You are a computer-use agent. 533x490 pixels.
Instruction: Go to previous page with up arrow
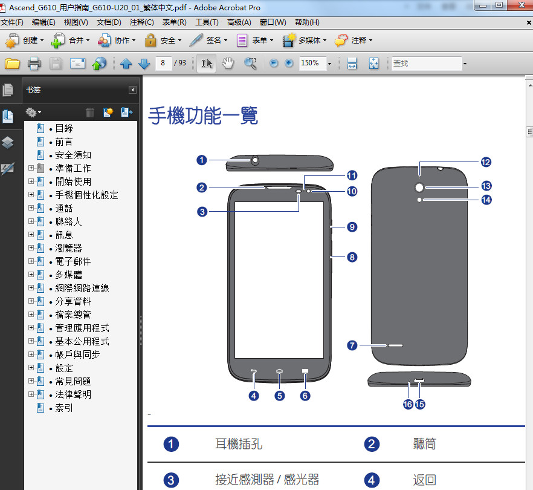[126, 64]
